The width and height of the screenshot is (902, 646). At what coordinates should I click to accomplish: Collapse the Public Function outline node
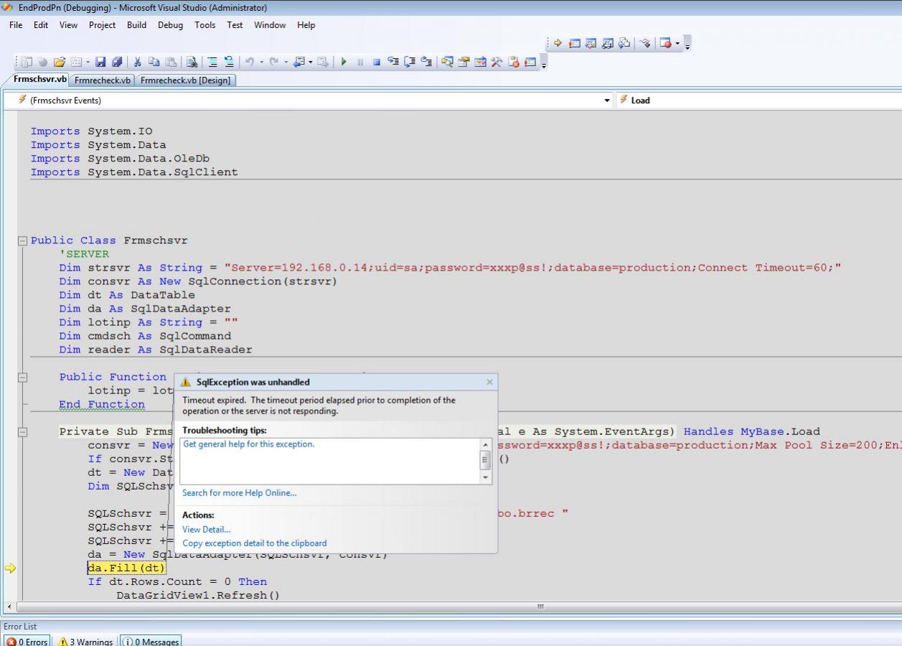tap(23, 377)
